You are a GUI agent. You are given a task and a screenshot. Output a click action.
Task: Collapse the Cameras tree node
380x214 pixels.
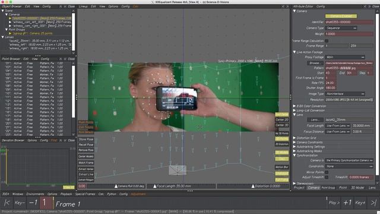(x=7, y=14)
